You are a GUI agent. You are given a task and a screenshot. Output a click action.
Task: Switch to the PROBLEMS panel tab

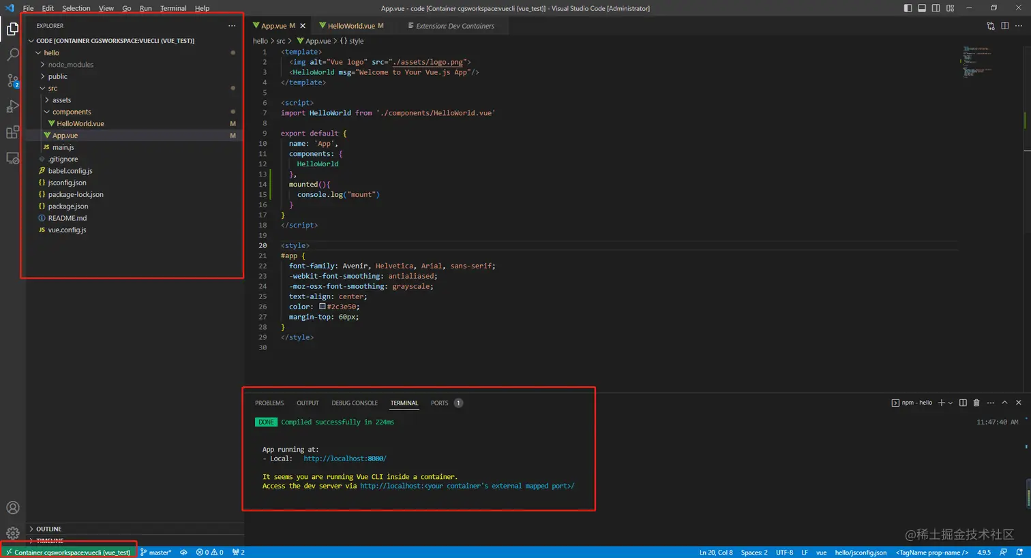[x=269, y=403]
